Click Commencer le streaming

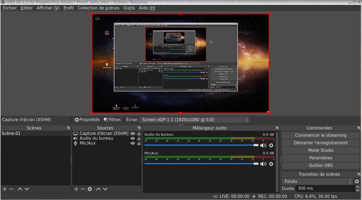tap(321, 135)
